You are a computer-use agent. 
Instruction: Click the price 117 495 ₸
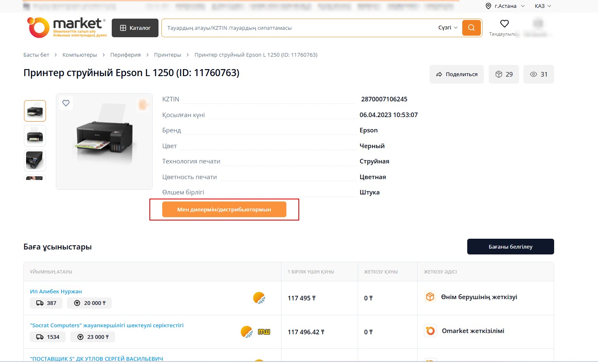[x=302, y=298]
